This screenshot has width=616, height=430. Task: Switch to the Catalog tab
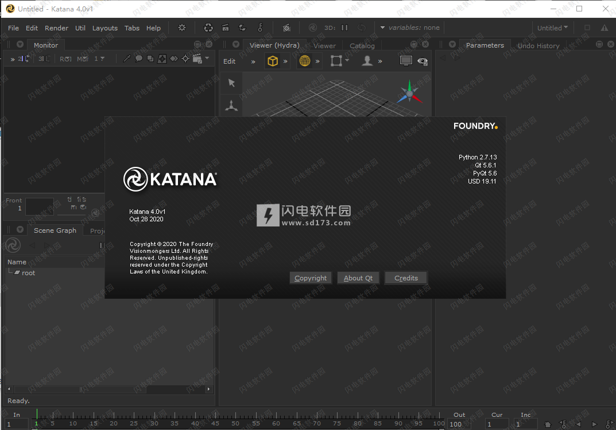[x=362, y=45]
